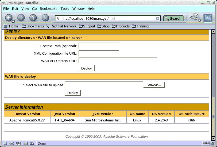Click the window menu arrow in title bar

[3, 3]
